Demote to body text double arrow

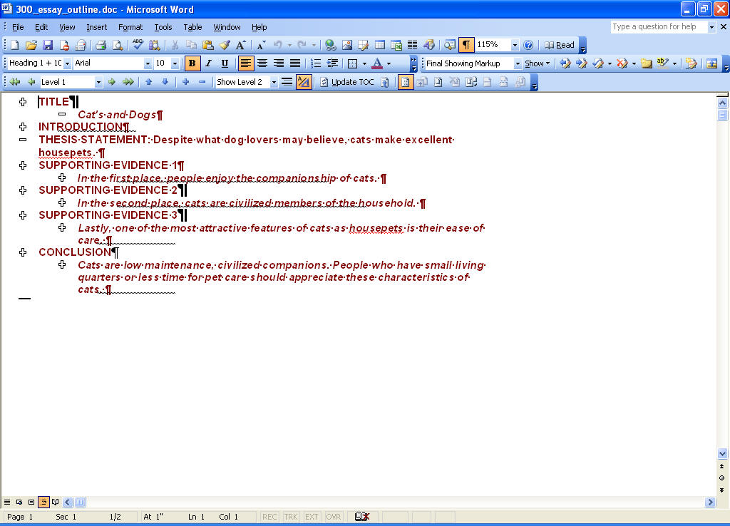(128, 82)
